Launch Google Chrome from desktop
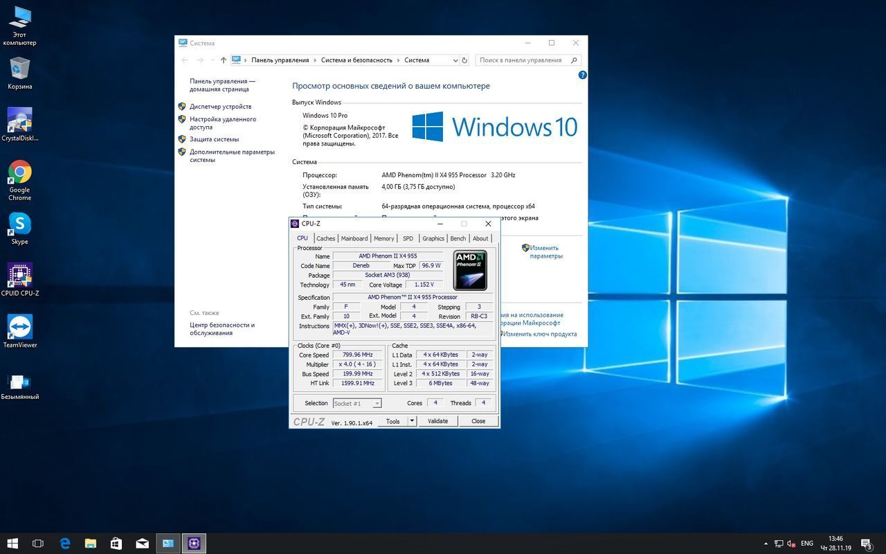 coord(19,181)
